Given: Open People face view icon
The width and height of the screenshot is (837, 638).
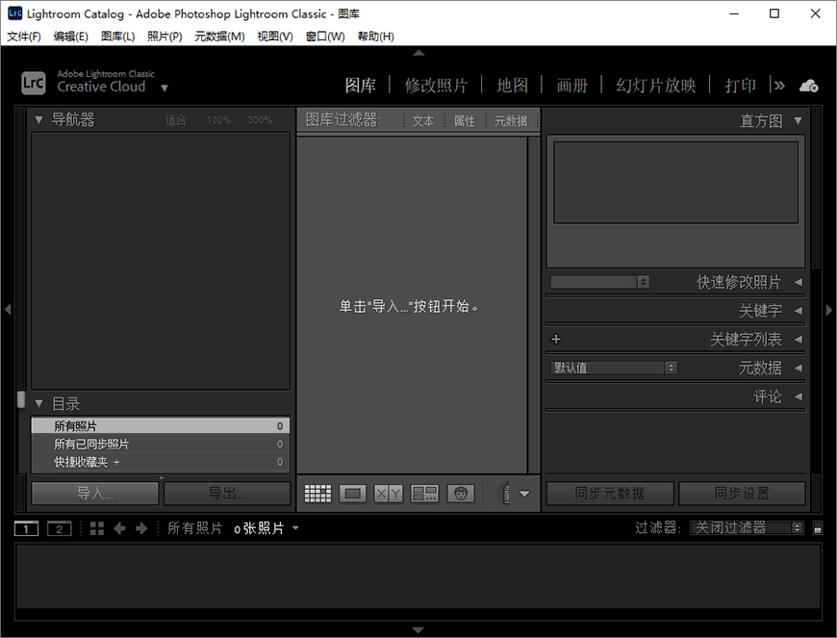Looking at the screenshot, I should [x=461, y=494].
